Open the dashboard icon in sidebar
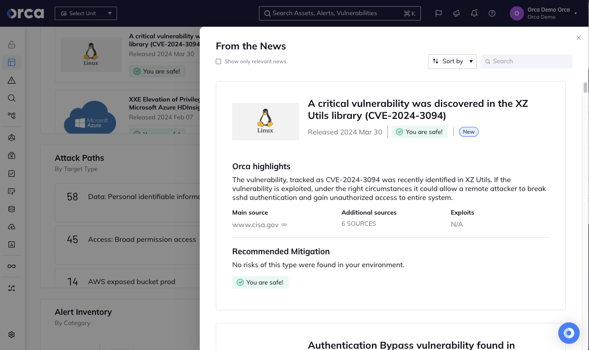Screen dimensions: 589x350 12,62
